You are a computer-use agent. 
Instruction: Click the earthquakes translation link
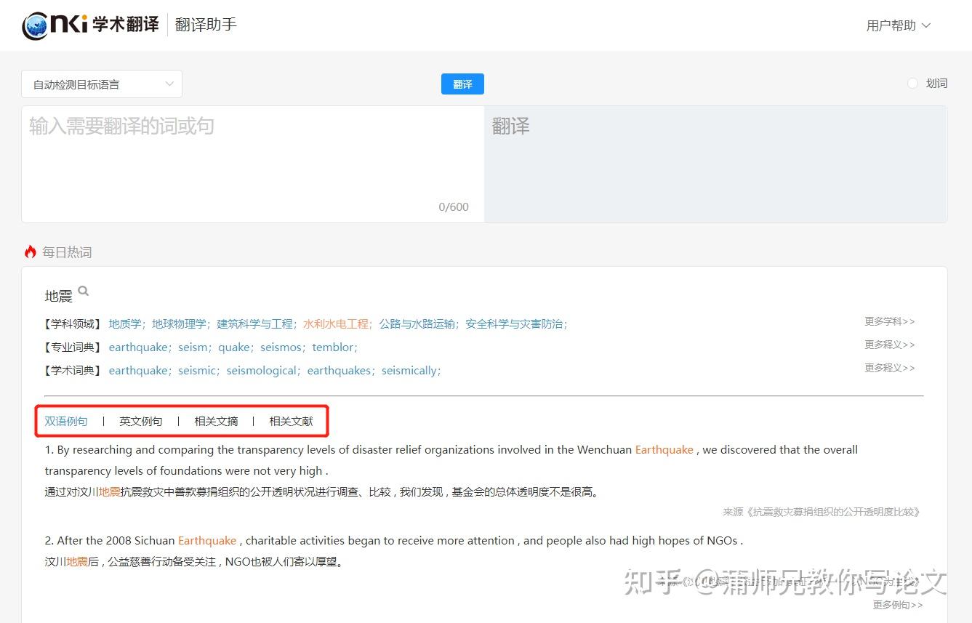[x=339, y=371]
